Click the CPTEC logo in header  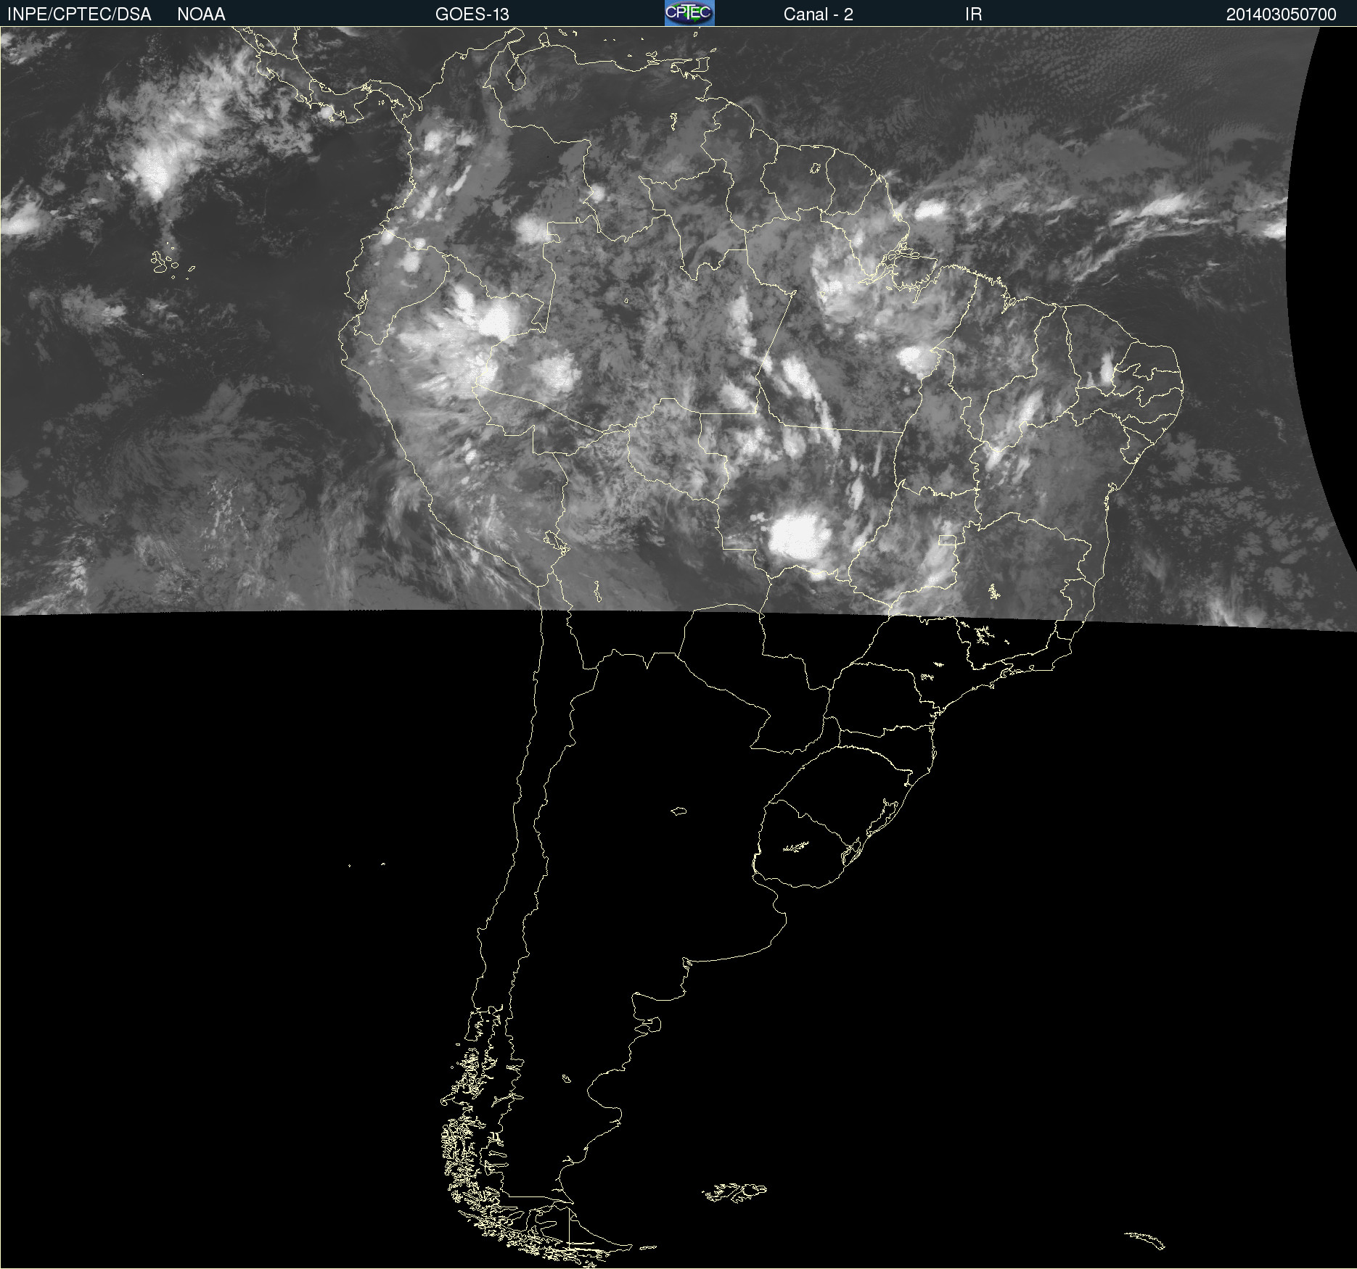689,13
